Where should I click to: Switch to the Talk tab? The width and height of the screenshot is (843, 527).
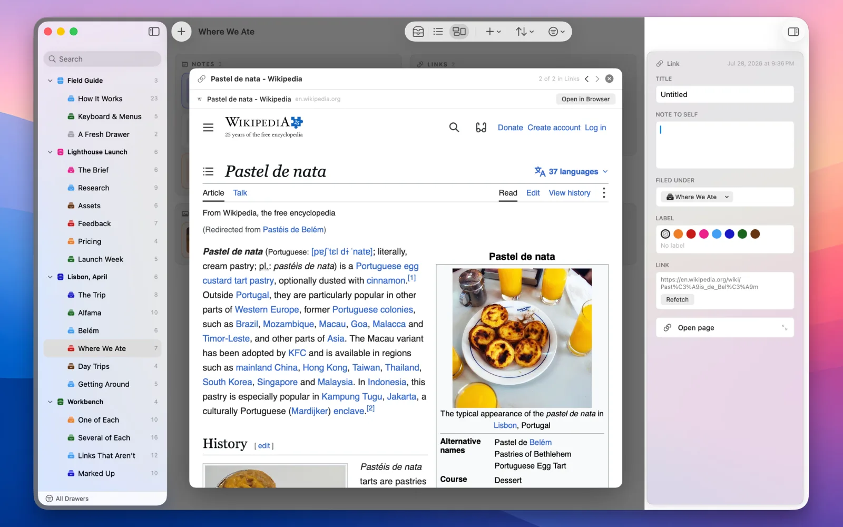click(x=240, y=193)
